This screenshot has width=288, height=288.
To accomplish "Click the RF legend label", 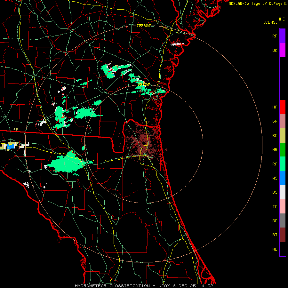I will pyautogui.click(x=275, y=36).
